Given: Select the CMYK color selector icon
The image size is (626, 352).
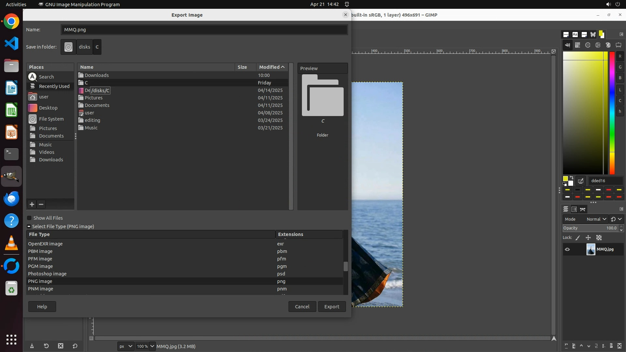Looking at the screenshot, I should tap(578, 45).
